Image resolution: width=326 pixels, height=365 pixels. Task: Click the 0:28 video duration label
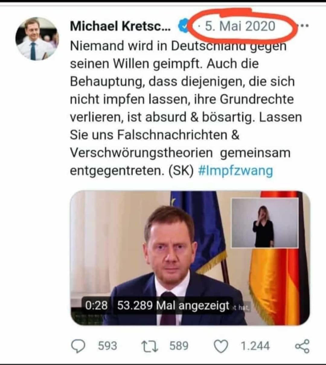[x=96, y=306]
